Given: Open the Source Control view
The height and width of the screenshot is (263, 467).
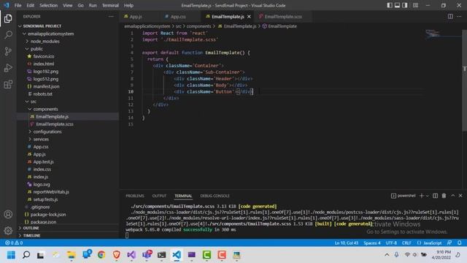Looking at the screenshot, I should [8, 51].
